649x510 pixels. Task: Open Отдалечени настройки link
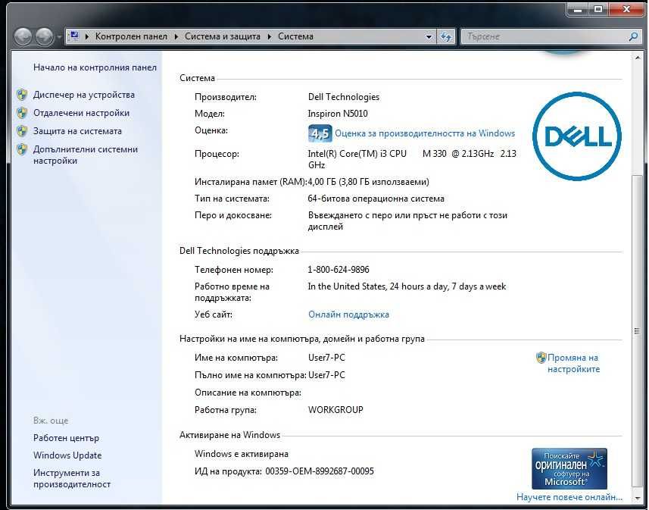tap(81, 113)
